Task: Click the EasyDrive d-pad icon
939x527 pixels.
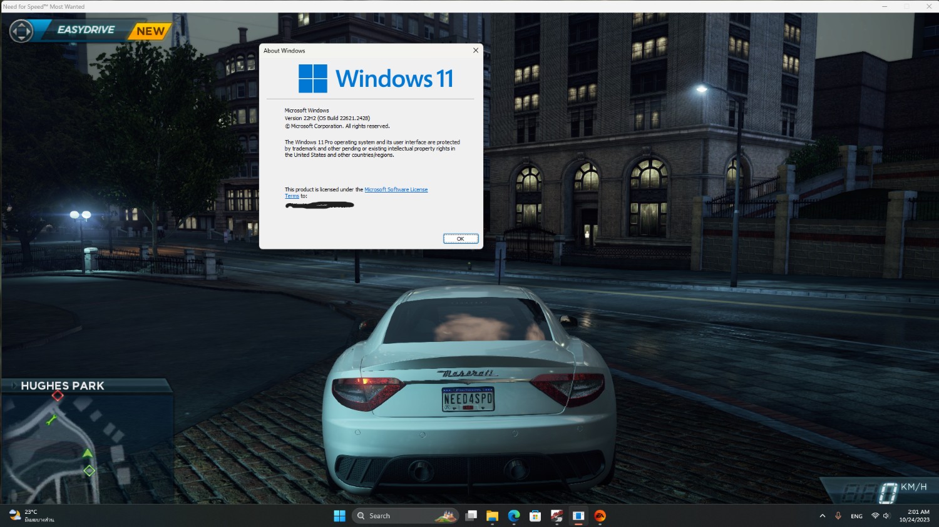Action: [x=21, y=31]
